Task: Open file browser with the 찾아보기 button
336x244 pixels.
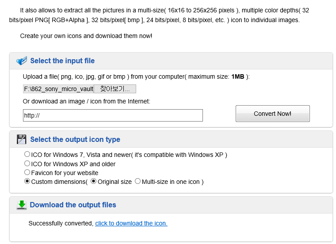Action: 115,89
